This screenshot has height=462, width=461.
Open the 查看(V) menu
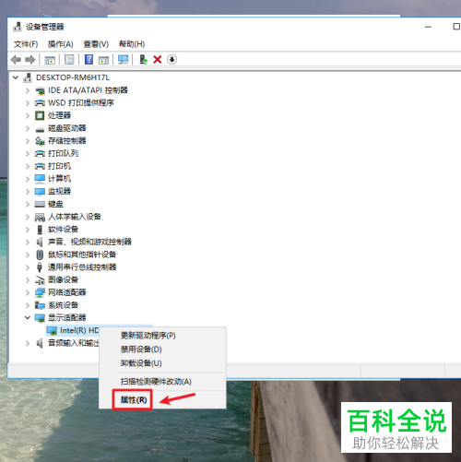(96, 44)
